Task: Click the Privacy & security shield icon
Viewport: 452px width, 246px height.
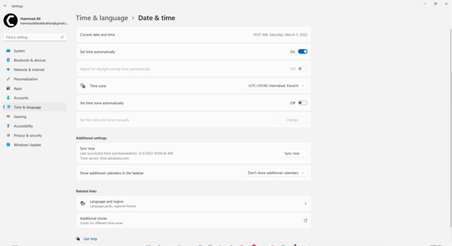Action: [x=8, y=135]
